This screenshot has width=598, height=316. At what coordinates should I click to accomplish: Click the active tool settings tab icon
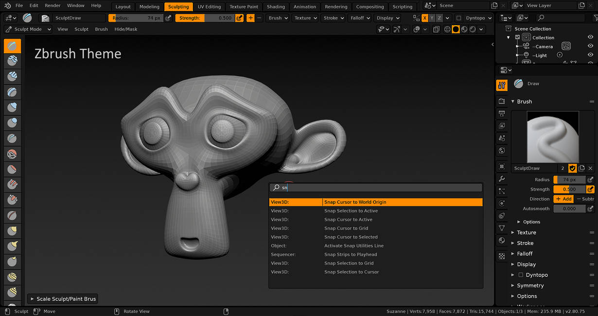502,86
